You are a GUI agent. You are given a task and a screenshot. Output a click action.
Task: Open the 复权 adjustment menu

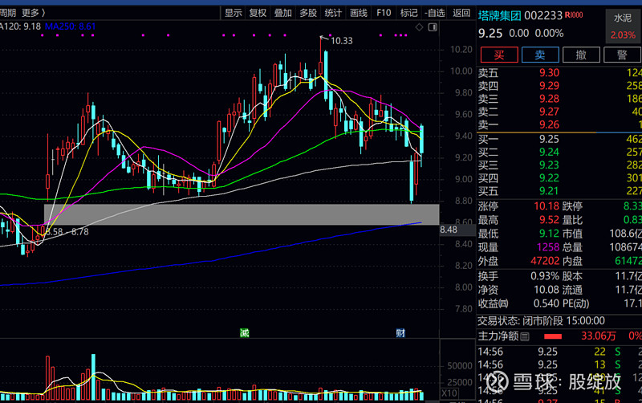[x=258, y=13]
